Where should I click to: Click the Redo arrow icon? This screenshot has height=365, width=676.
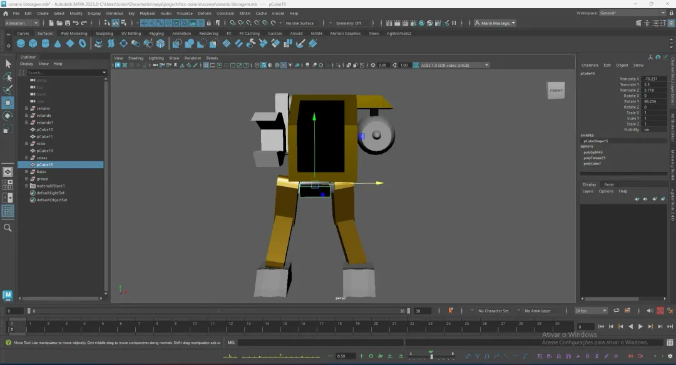tap(84, 22)
